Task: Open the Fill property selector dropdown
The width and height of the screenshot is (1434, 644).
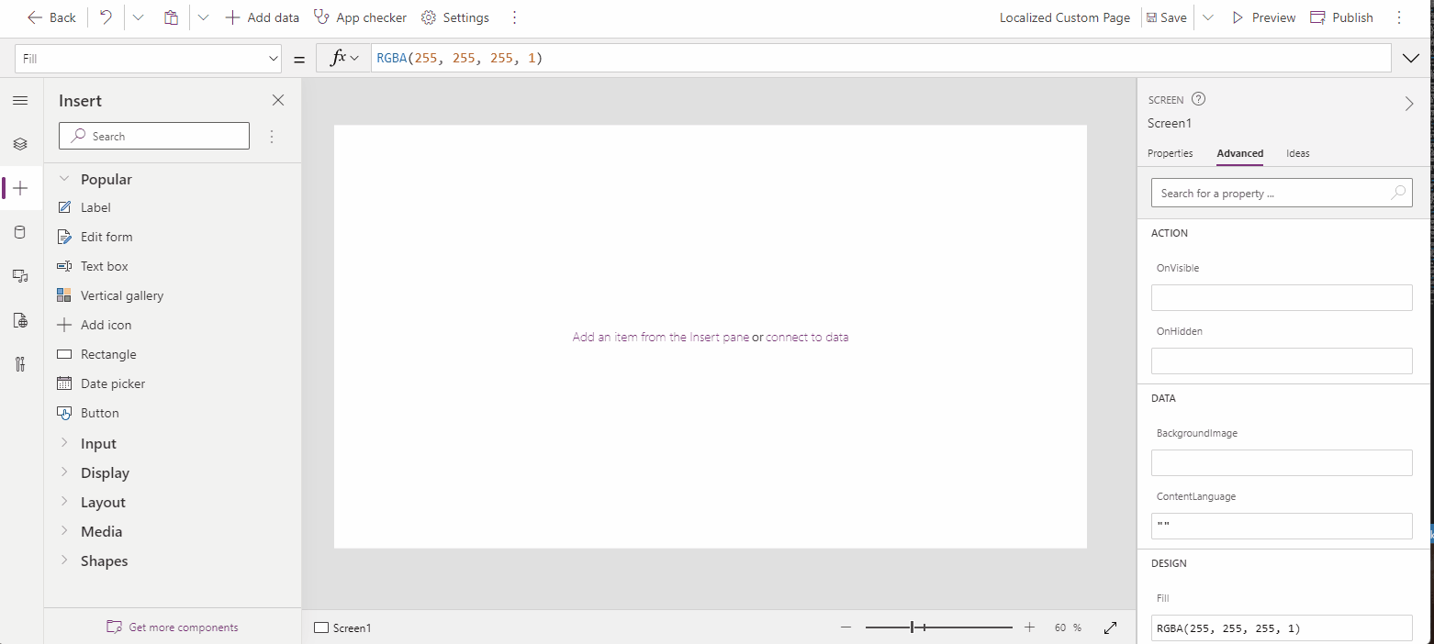Action: [x=148, y=59]
